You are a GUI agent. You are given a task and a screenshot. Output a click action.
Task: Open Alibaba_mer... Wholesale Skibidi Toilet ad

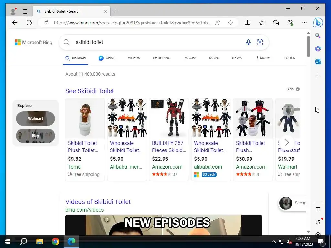127,139
